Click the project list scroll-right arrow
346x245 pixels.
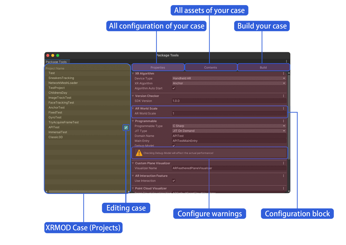coord(128,191)
